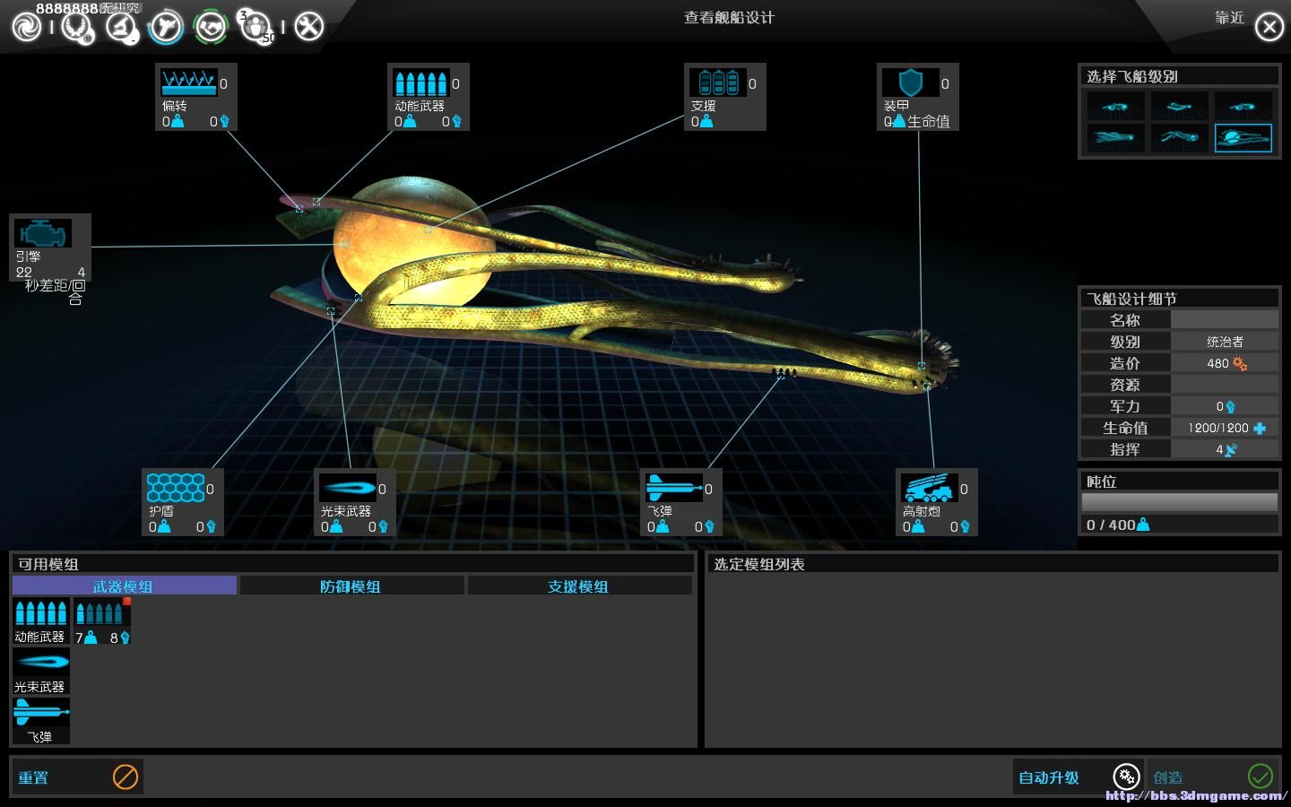Close the ship design view
This screenshot has height=807, width=1291.
tap(1269, 27)
